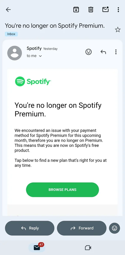Tap the Forward button at the bottom
The height and width of the screenshot is (255, 125).
click(x=82, y=228)
